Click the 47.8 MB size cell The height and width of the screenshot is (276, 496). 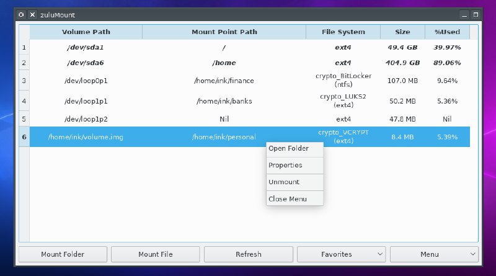click(402, 119)
